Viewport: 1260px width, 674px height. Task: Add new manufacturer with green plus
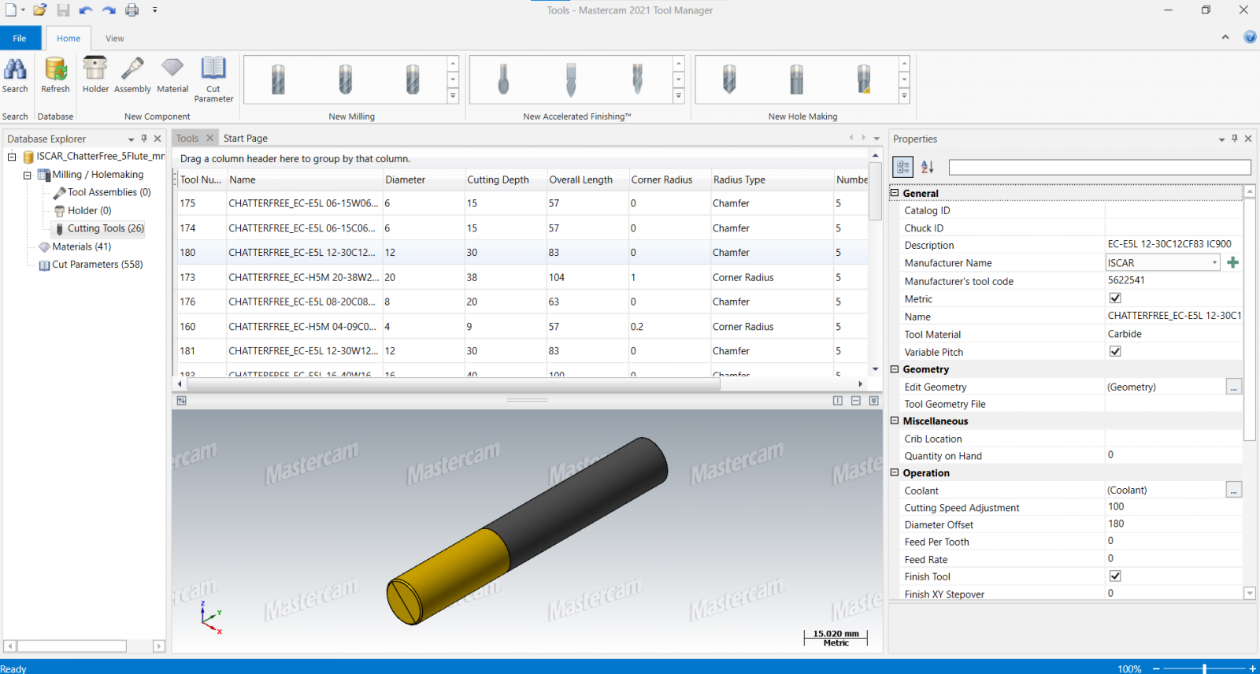pyautogui.click(x=1232, y=263)
